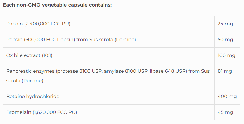244x124 pixels.
Task: Click the "Each non-GMO vegetable capsule contains" heading
Action: tap(57, 5)
